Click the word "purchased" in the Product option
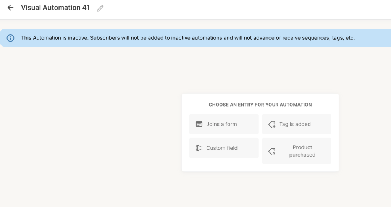Screen dimensions: 391x207 pyautogui.click(x=302, y=155)
